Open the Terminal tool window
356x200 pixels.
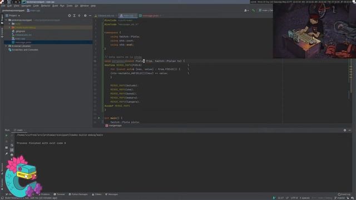59,194
